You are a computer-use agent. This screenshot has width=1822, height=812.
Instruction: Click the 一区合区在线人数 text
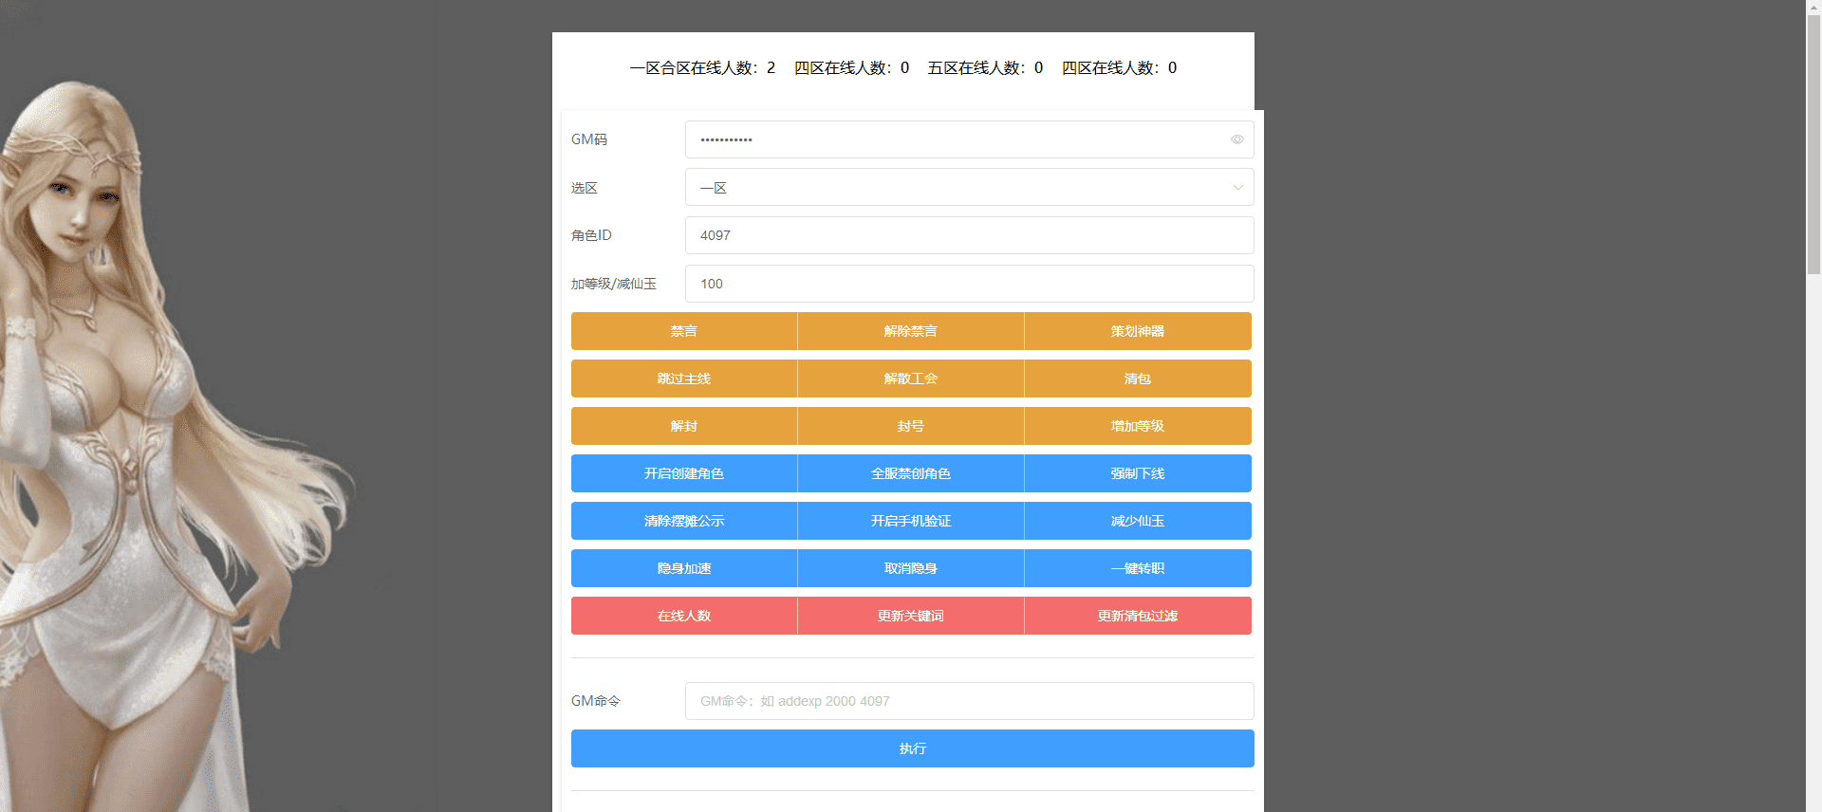pos(702,68)
